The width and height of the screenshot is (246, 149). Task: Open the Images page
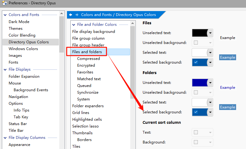click(15, 56)
